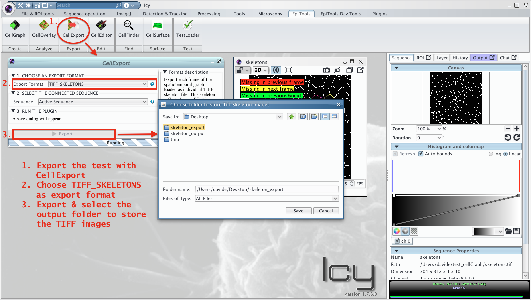This screenshot has height=300, width=531.
Task: Go up one folder level in save dialog
Action: [292, 117]
